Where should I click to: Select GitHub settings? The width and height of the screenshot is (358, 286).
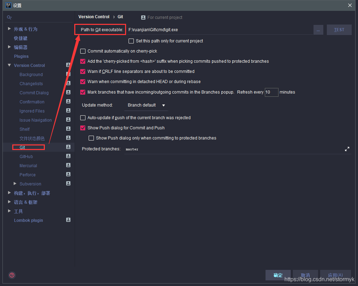[x=26, y=156]
